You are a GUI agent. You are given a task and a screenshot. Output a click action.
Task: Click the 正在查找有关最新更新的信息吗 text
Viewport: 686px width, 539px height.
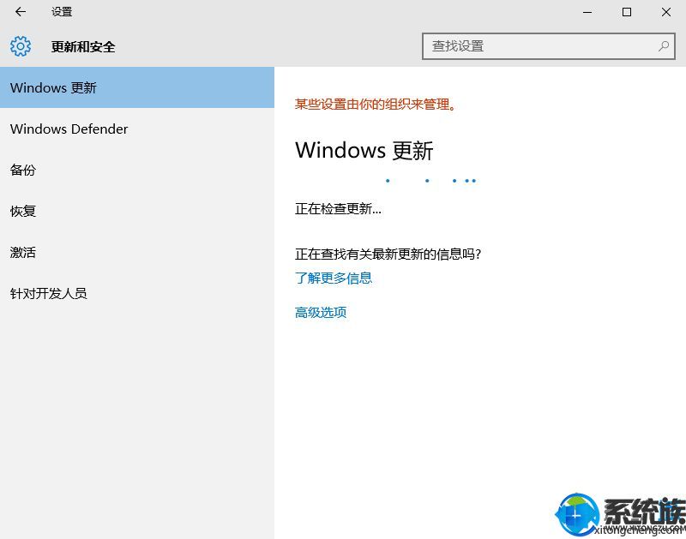pos(388,254)
